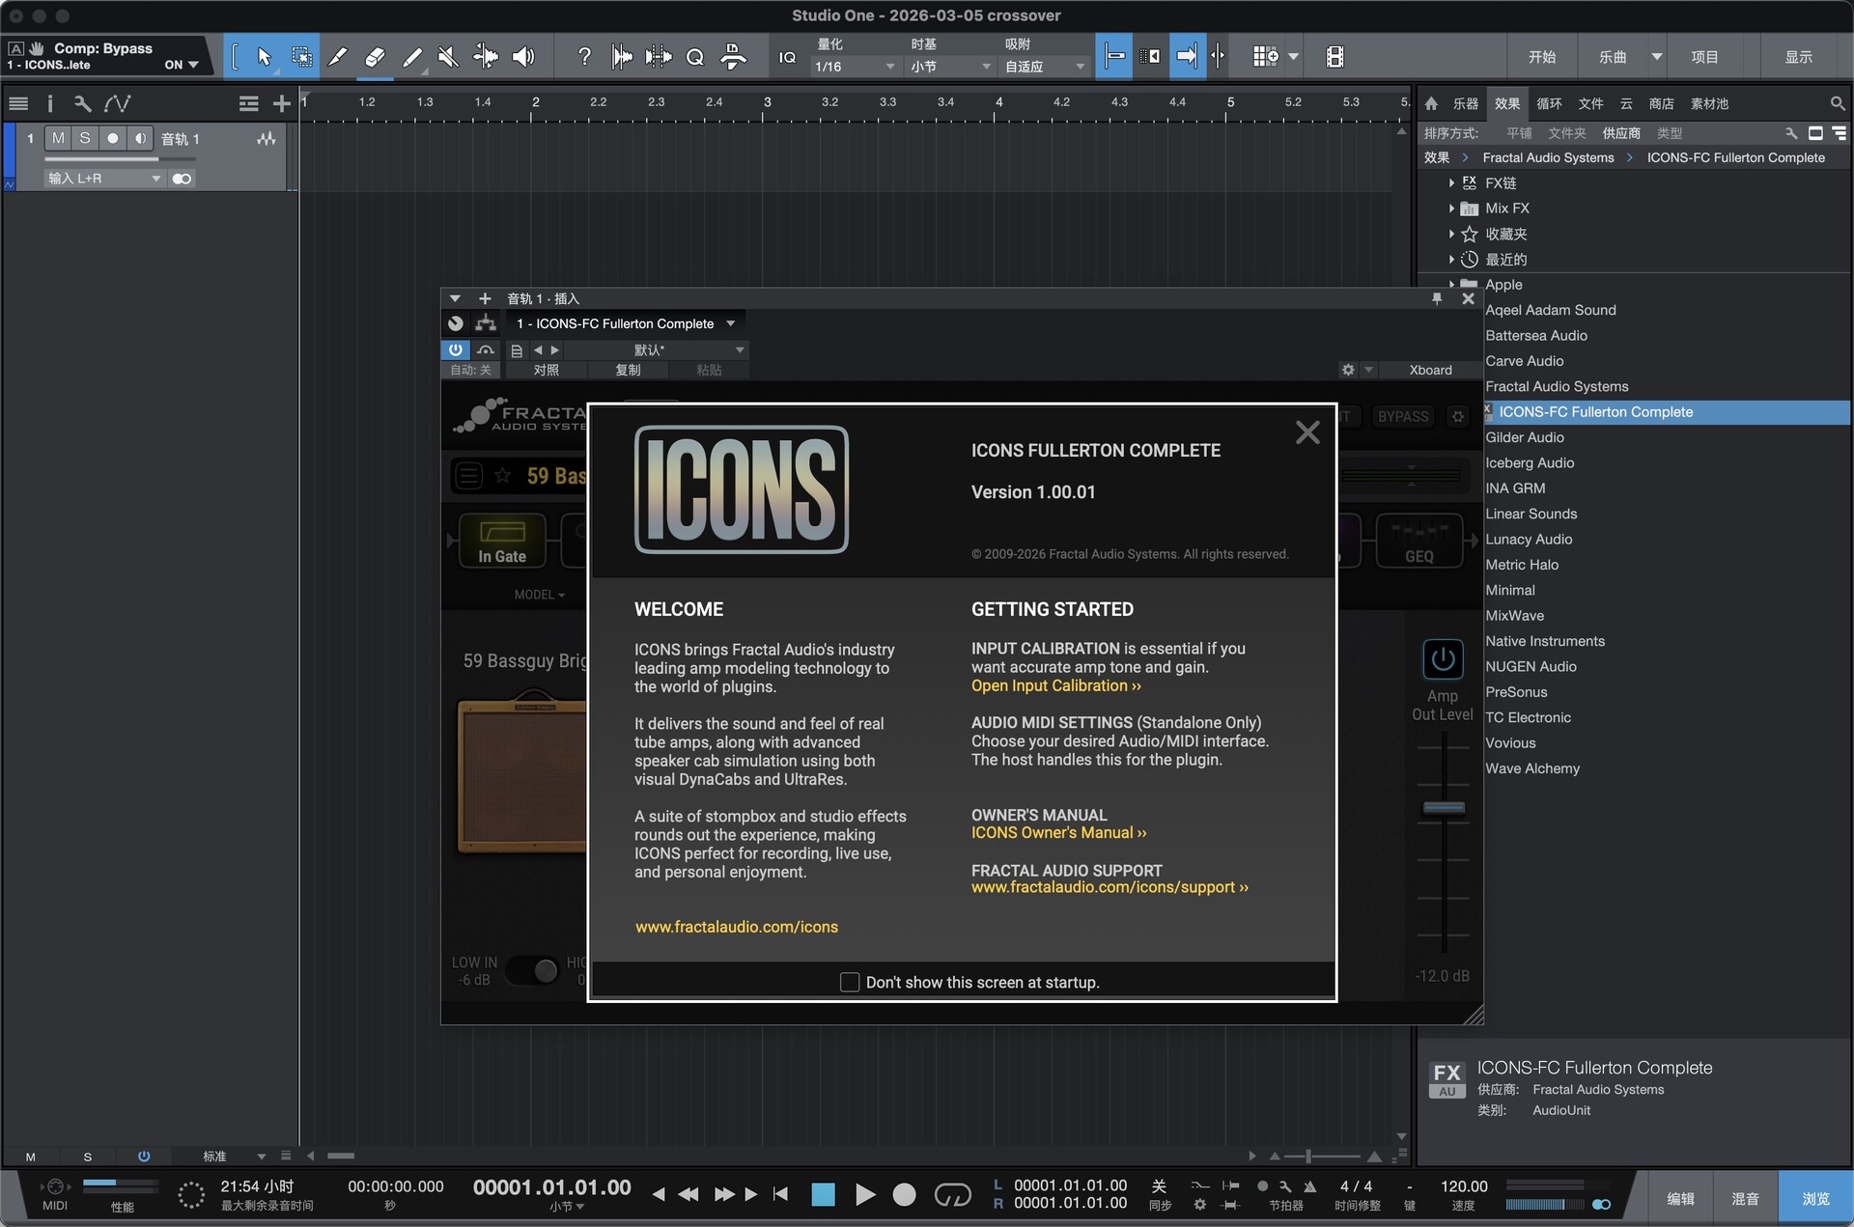Screen dimensions: 1854x1227
Task: Open the ICONS Owner's Manual link
Action: (1058, 832)
